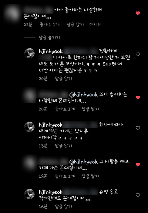The width and height of the screenshot is (148, 213).
Task: Like hjinhyeok's 16분 reply heart icon
Action: [138, 195]
